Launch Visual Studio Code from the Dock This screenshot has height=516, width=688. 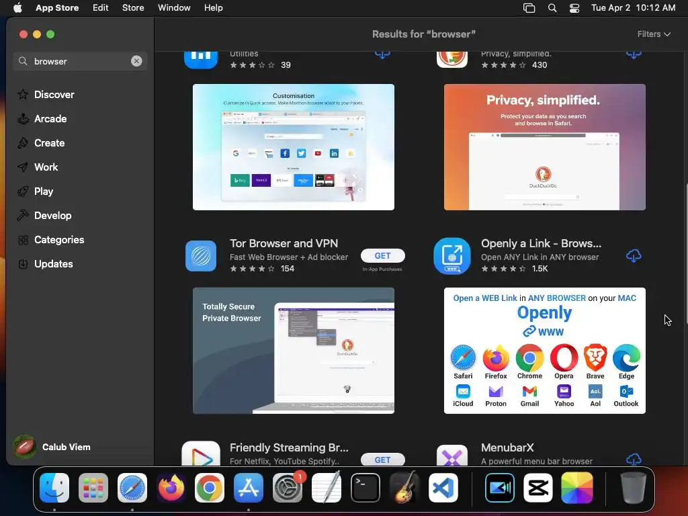(x=443, y=488)
